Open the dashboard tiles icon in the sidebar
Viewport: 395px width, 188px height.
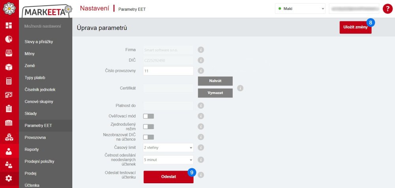(x=9, y=25)
